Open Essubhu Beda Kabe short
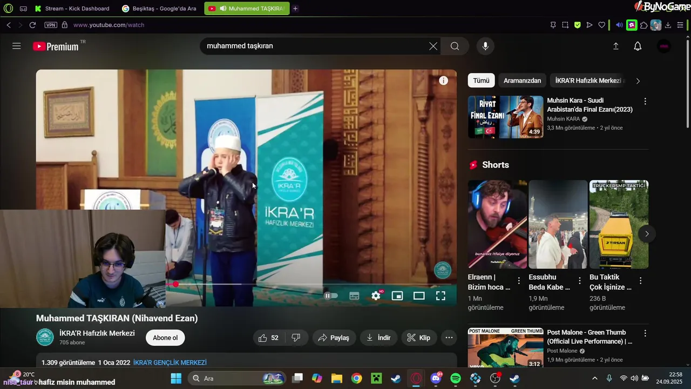This screenshot has width=691, height=389. click(558, 224)
